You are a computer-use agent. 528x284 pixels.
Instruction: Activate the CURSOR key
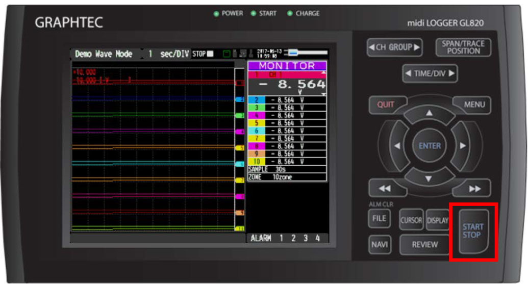tap(411, 220)
